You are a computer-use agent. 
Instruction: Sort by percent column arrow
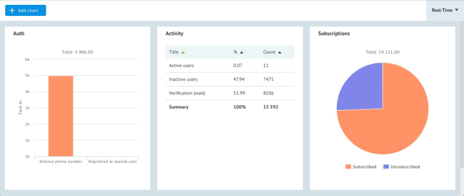pyautogui.click(x=242, y=52)
